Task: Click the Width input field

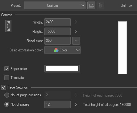Action: click(x=57, y=22)
